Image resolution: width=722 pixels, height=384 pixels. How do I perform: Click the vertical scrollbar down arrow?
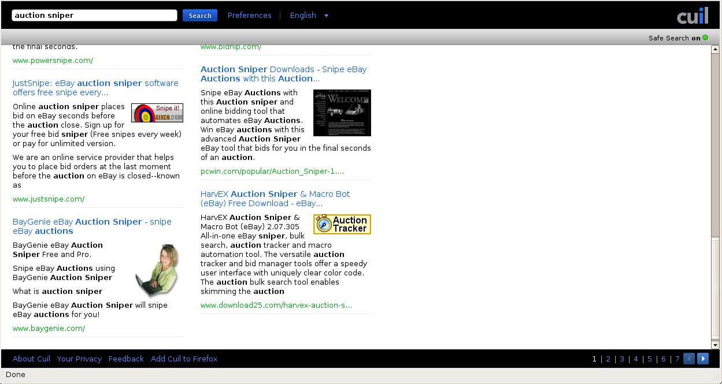coord(716,345)
